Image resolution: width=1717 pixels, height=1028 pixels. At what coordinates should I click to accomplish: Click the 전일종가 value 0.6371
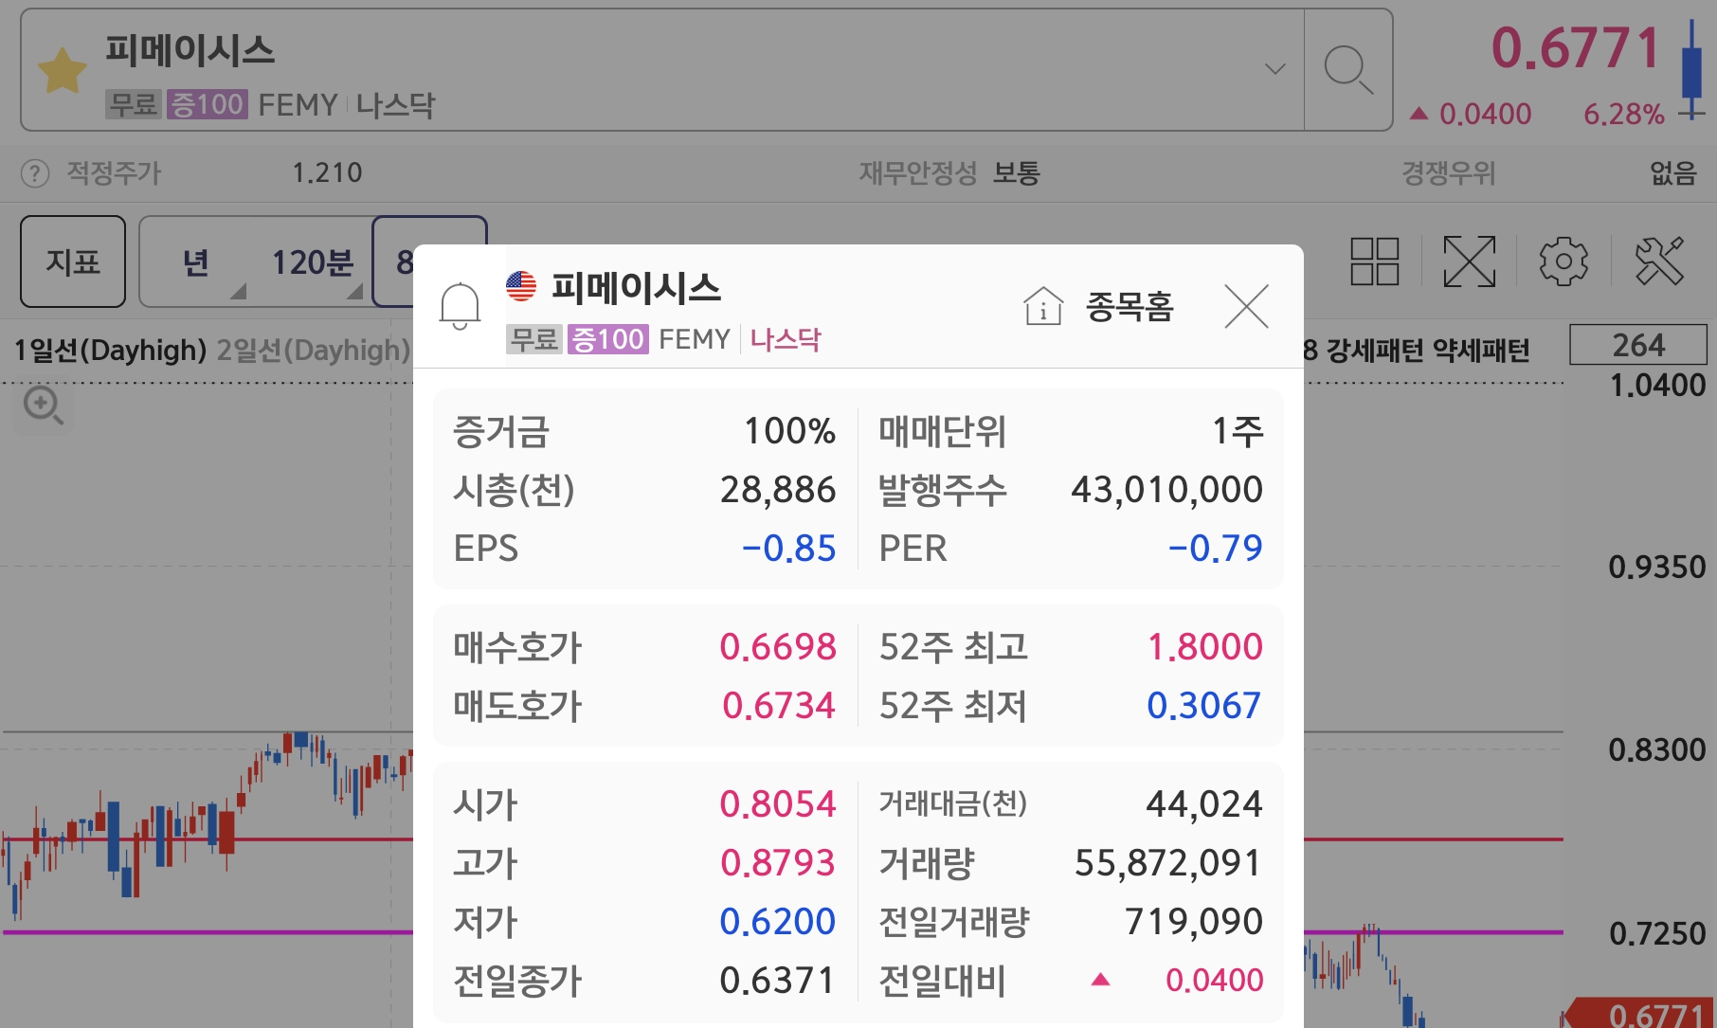click(x=778, y=981)
